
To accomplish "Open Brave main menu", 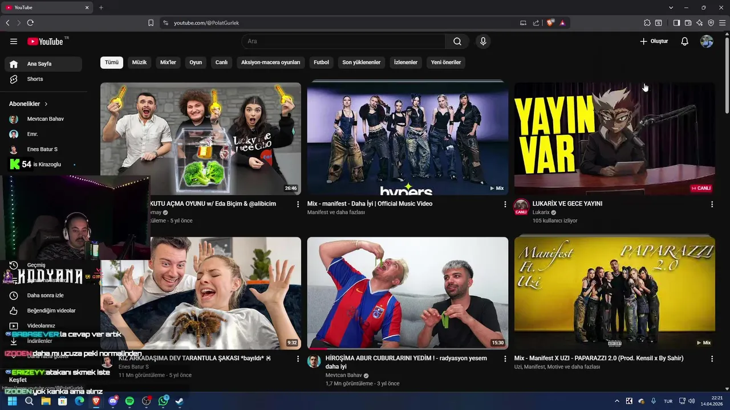I will (x=723, y=23).
